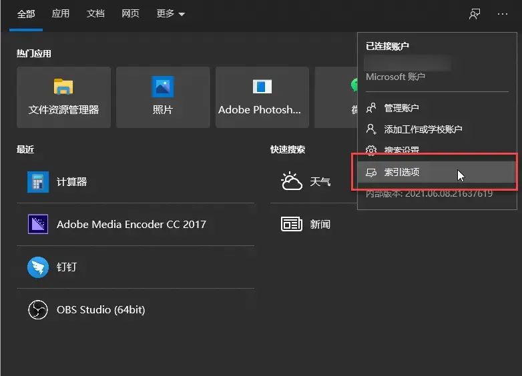Click the 内部版本 version text
This screenshot has width=522, height=376.
429,193
